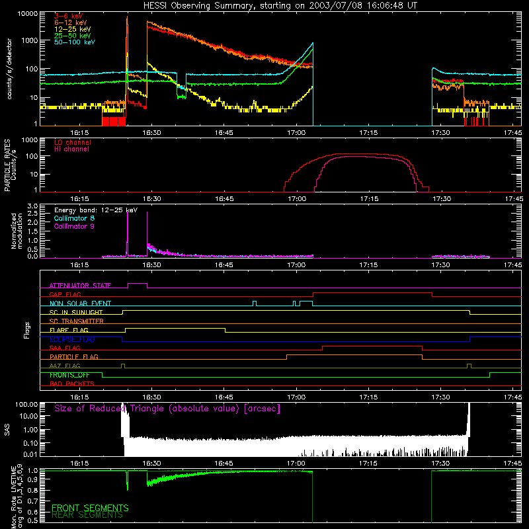Select the 3-6 keV legend label

click(x=69, y=16)
